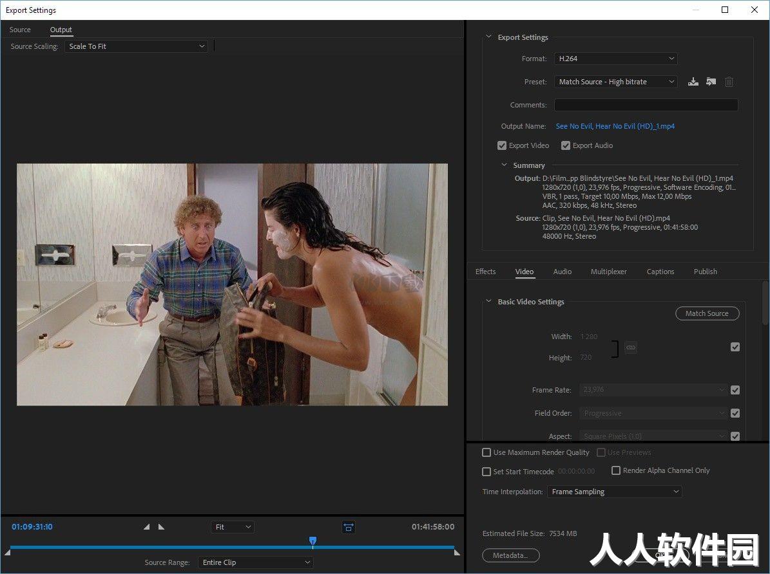This screenshot has height=574, width=770.
Task: Open the Captions tab
Action: 660,272
